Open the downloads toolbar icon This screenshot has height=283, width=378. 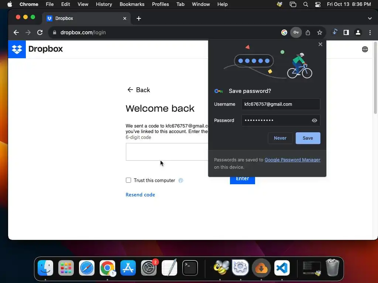[334, 32]
